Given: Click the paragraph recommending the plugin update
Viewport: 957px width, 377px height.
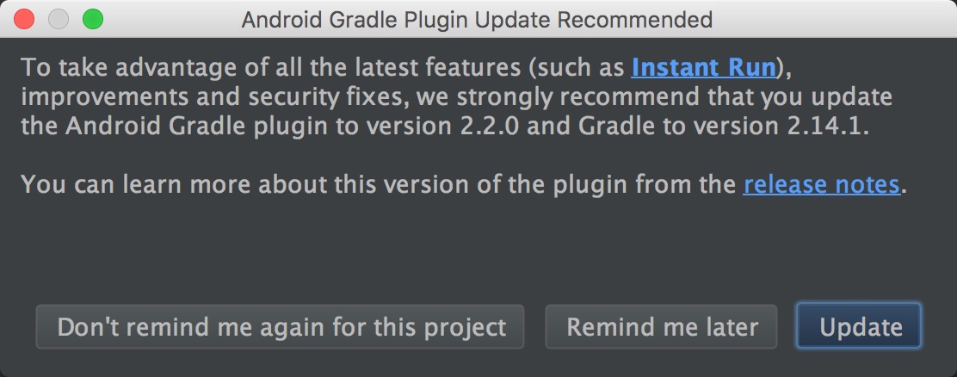Looking at the screenshot, I should (x=448, y=96).
